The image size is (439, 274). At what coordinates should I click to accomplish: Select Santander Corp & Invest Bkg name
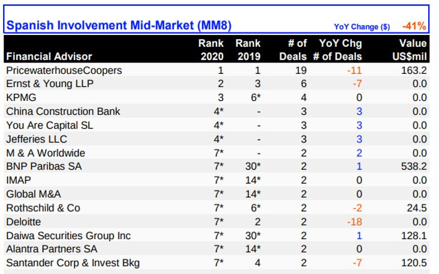73,263
